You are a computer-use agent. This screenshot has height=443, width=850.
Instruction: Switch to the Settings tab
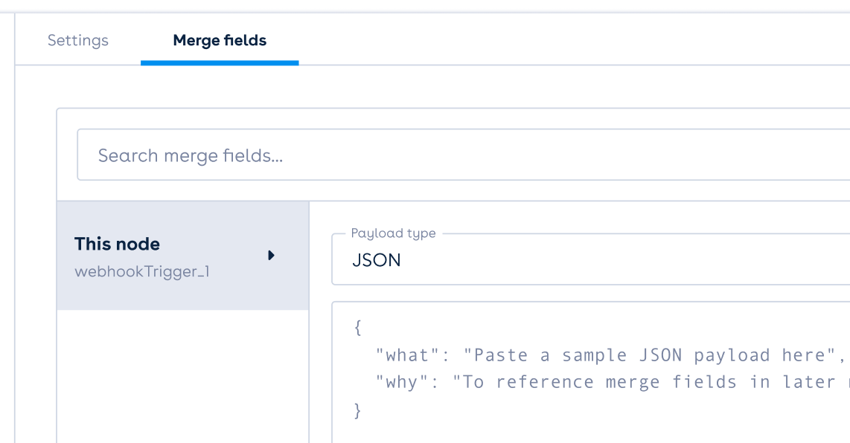click(77, 41)
